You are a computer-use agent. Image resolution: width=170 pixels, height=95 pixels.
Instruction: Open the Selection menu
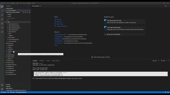[x=12, y=3]
